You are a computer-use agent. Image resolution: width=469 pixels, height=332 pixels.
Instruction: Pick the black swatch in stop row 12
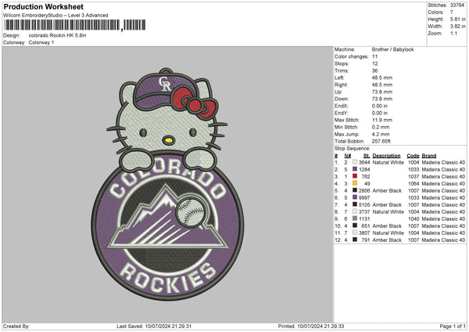pos(355,240)
